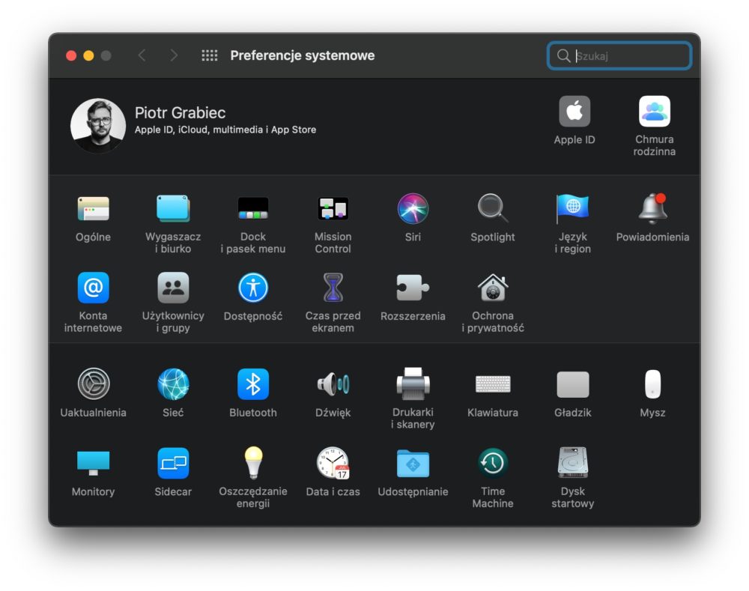
Task: Open Język i region settings
Action: (x=572, y=209)
